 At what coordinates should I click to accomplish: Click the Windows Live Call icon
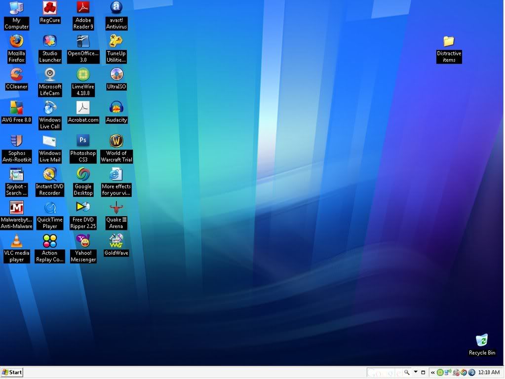(50, 115)
